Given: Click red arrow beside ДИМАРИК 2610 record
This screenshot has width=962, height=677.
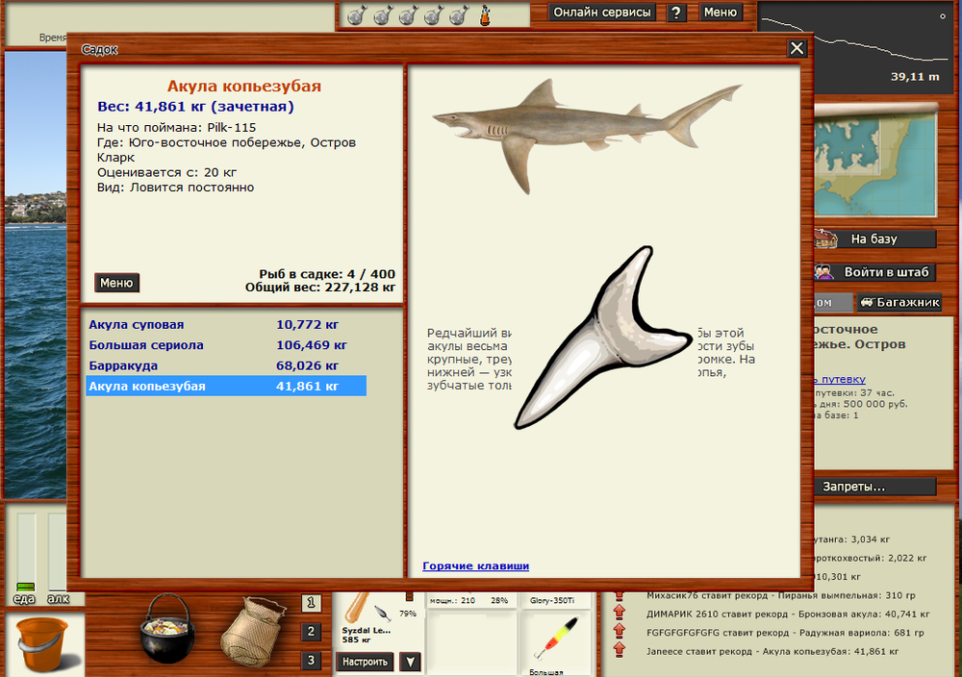Looking at the screenshot, I should click(619, 613).
